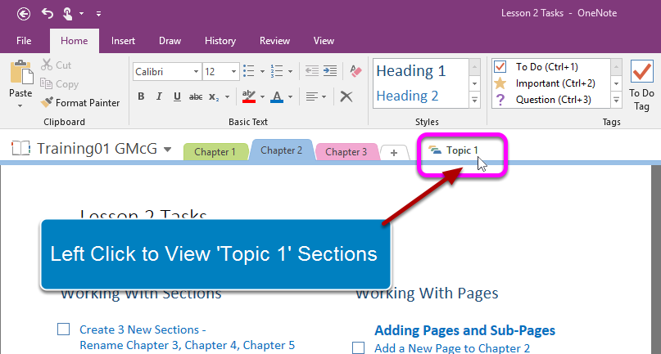Toggle strikethrough formatting
This screenshot has height=354, width=661.
196,96
